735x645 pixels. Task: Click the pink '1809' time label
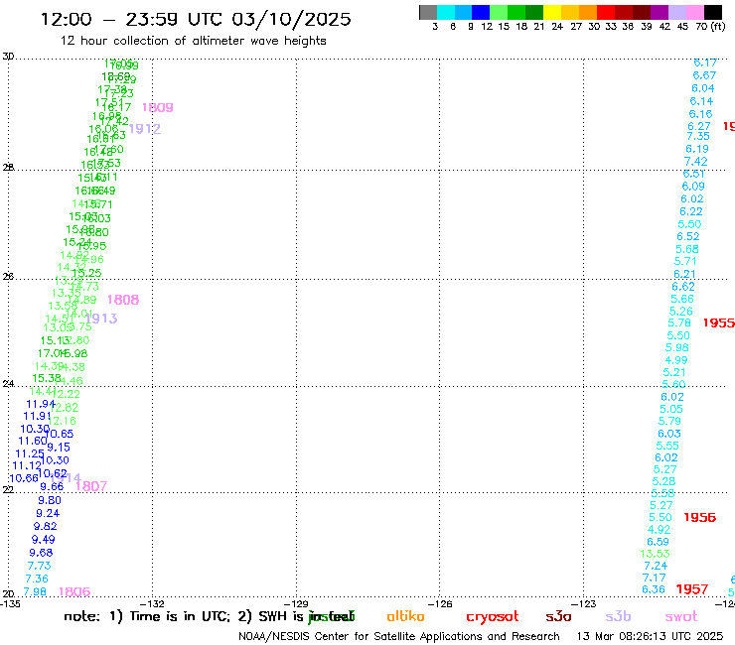(158, 108)
